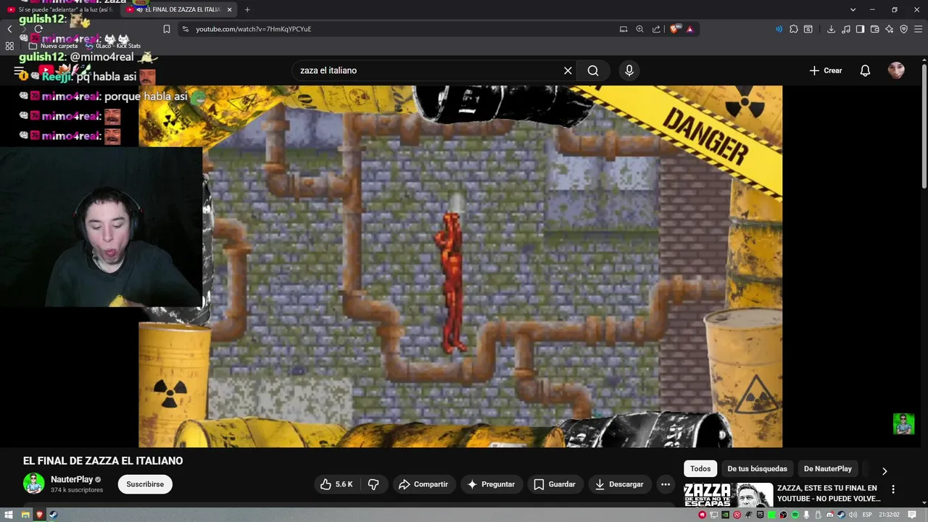The width and height of the screenshot is (928, 522).
Task: Open the Leo AI sparkle icon
Action: (x=889, y=29)
